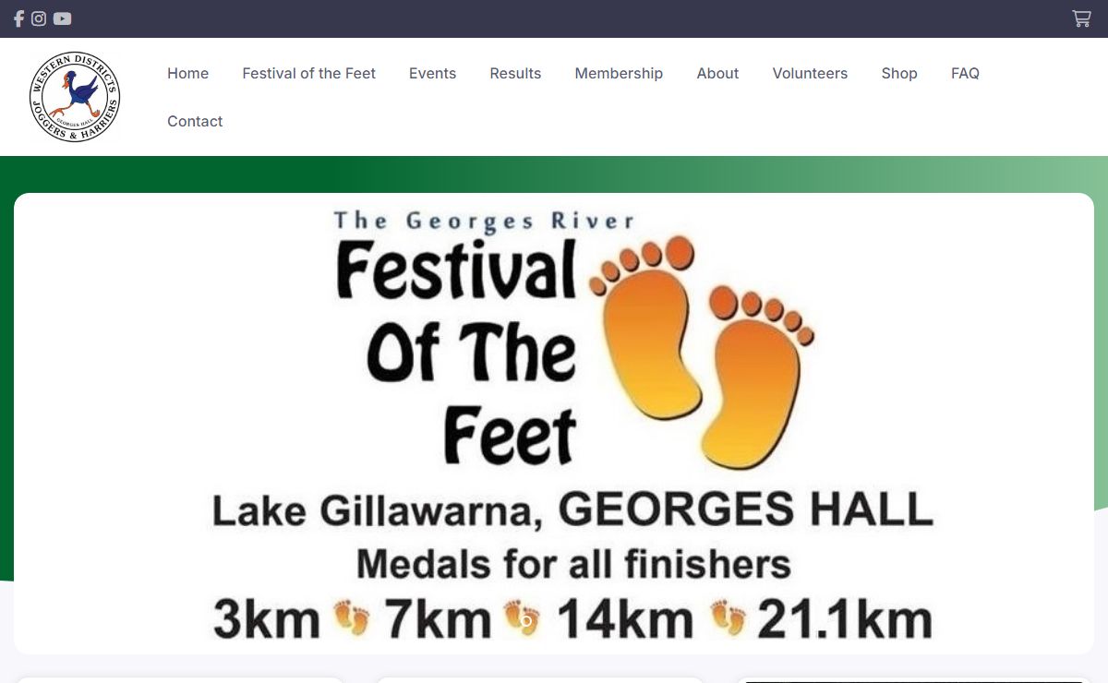Open Festival of the Feet menu item

coord(309,73)
